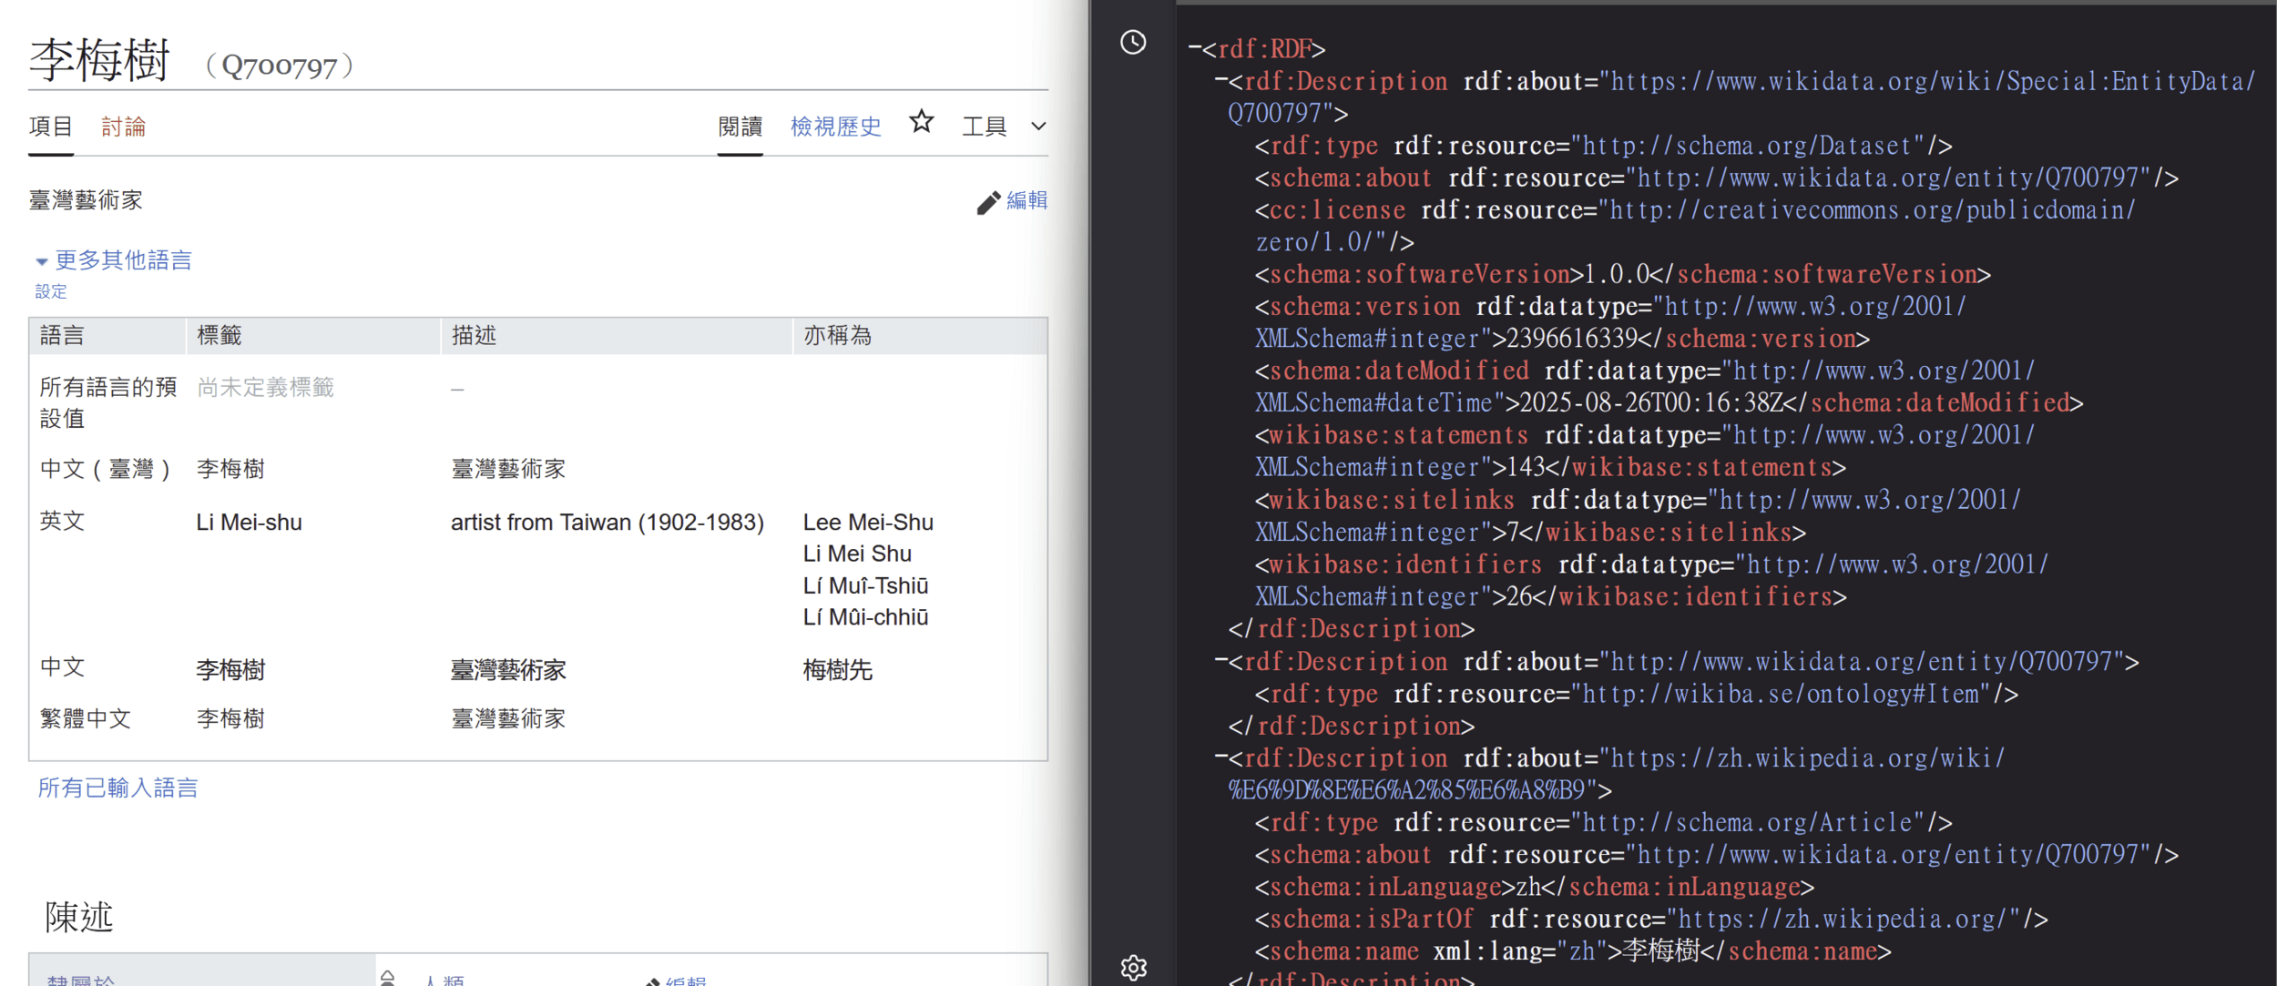Viewport: 2277px width, 986px height.
Task: Click the star watchlist icon
Action: pos(921,122)
